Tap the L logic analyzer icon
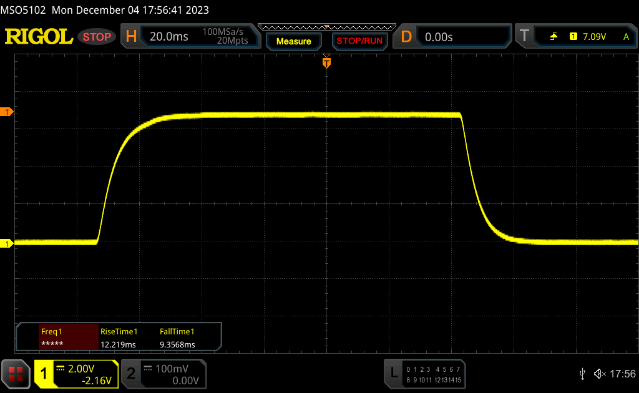This screenshot has height=393, width=639. click(394, 373)
